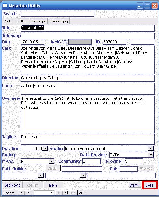The image size is (159, 197).
Task: Focus the Search input field
Action: (57, 14)
